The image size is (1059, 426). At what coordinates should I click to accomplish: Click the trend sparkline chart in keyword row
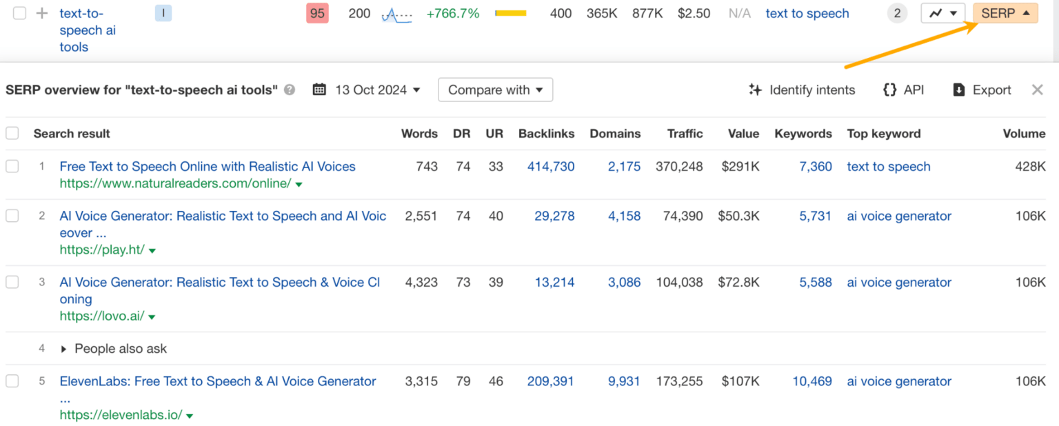396,14
